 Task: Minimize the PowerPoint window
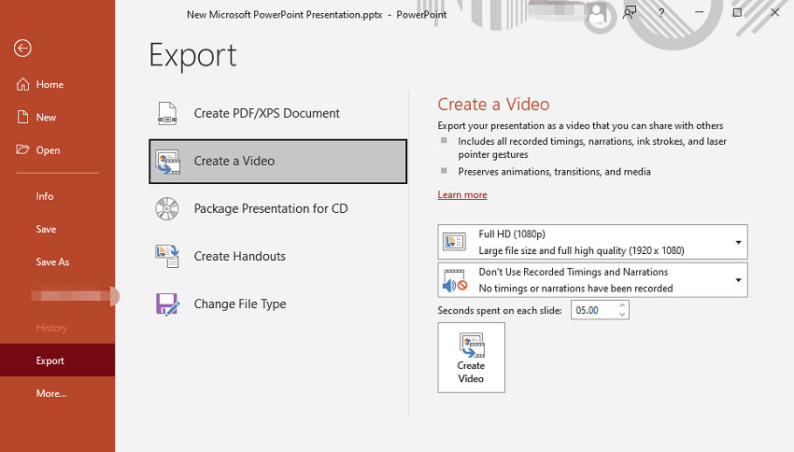click(x=700, y=12)
